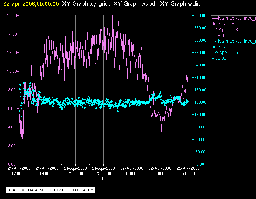This screenshot has width=256, height=199.
Task: Click the 270.00 right axis label
Action: click(200, 53)
